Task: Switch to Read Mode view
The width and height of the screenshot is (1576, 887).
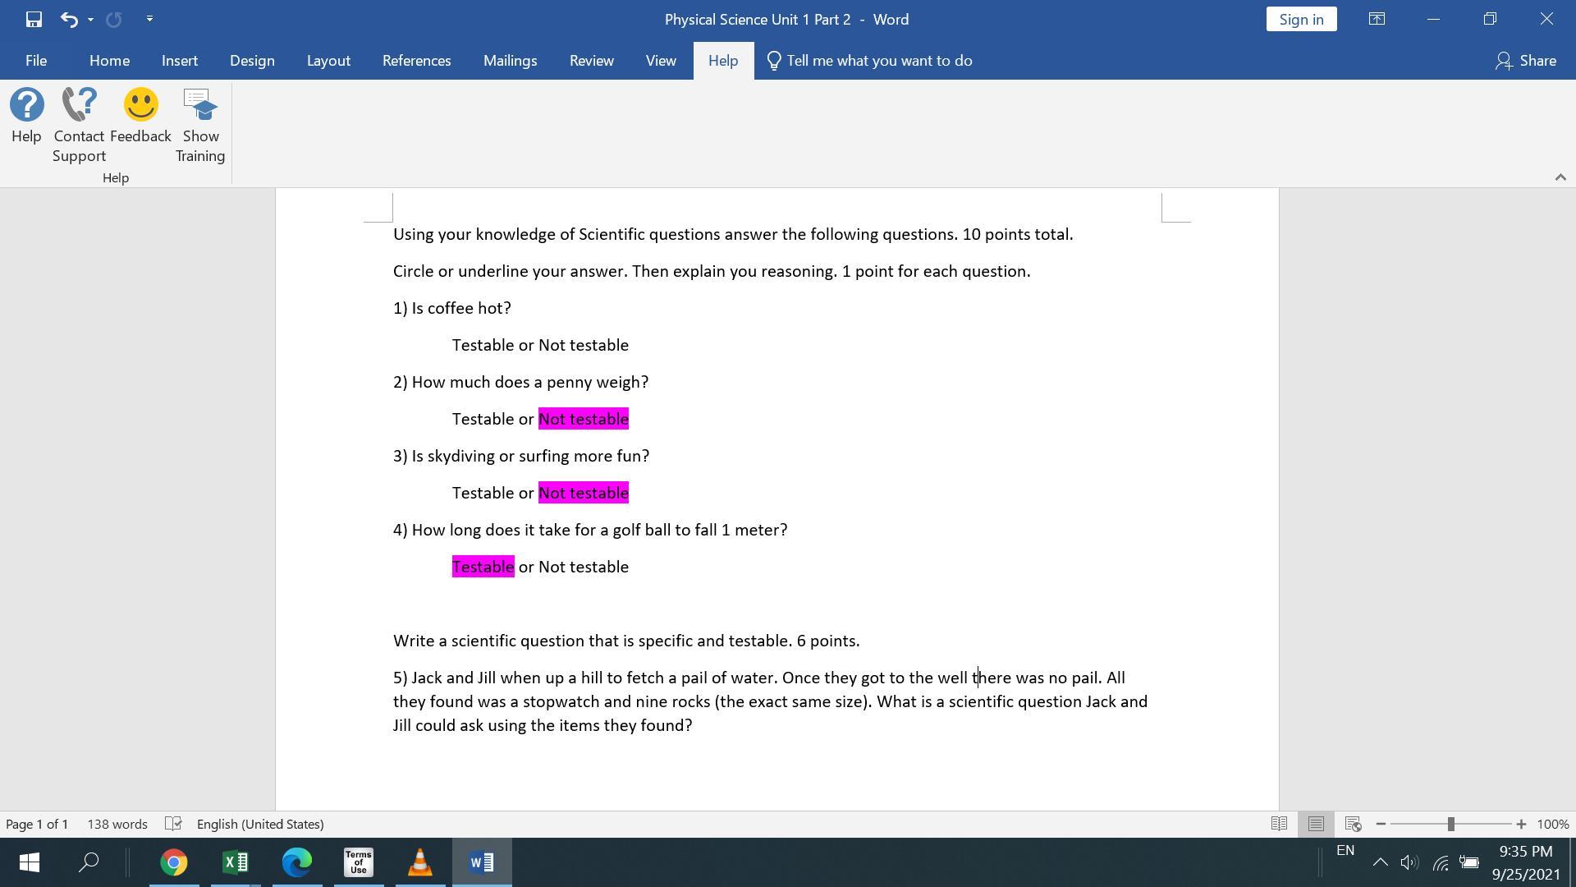Action: coord(1279,824)
